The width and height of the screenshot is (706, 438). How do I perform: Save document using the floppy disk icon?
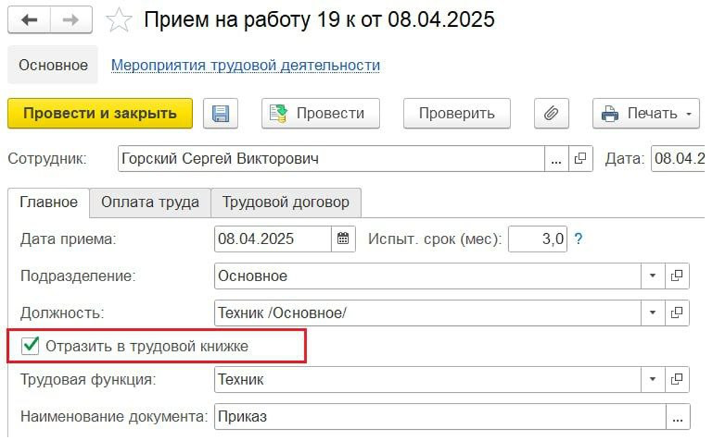(220, 113)
